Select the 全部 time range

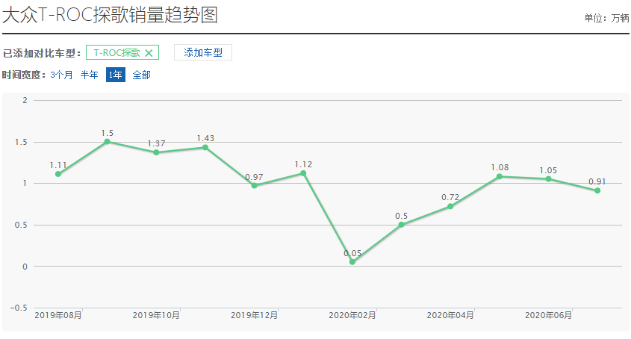tap(142, 75)
